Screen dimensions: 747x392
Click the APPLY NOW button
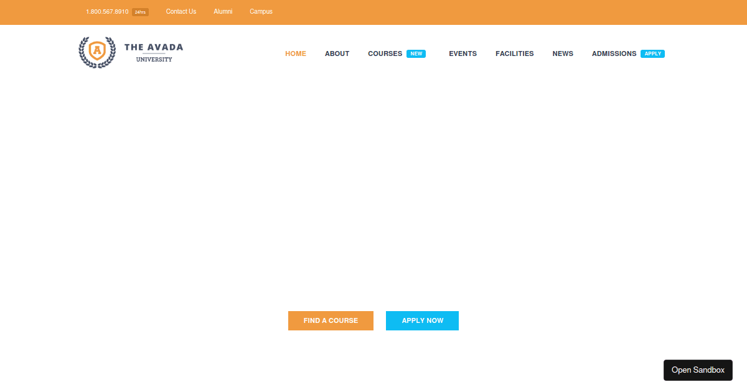pyautogui.click(x=422, y=320)
